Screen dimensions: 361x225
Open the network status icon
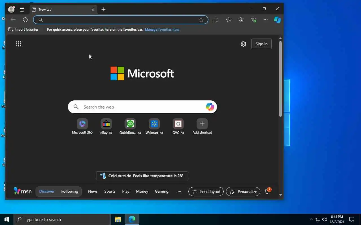(x=318, y=219)
